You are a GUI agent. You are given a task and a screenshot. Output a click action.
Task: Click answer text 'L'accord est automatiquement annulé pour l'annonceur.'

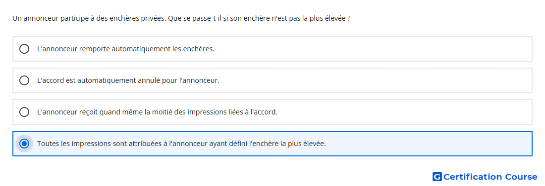(128, 81)
